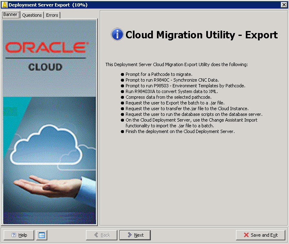
Task: Open the calendar-style icon button beside Help
Action: (x=42, y=235)
